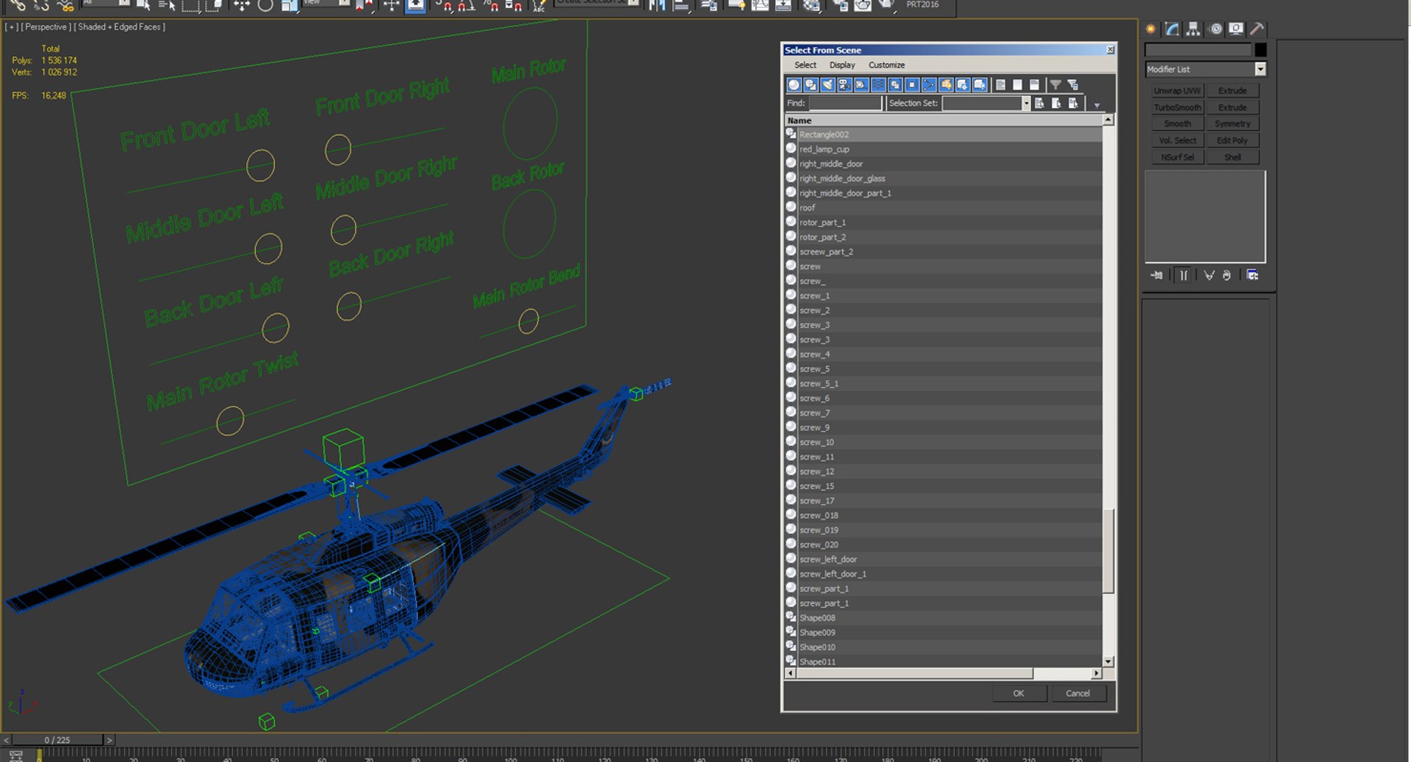Click the Find input field

point(844,104)
